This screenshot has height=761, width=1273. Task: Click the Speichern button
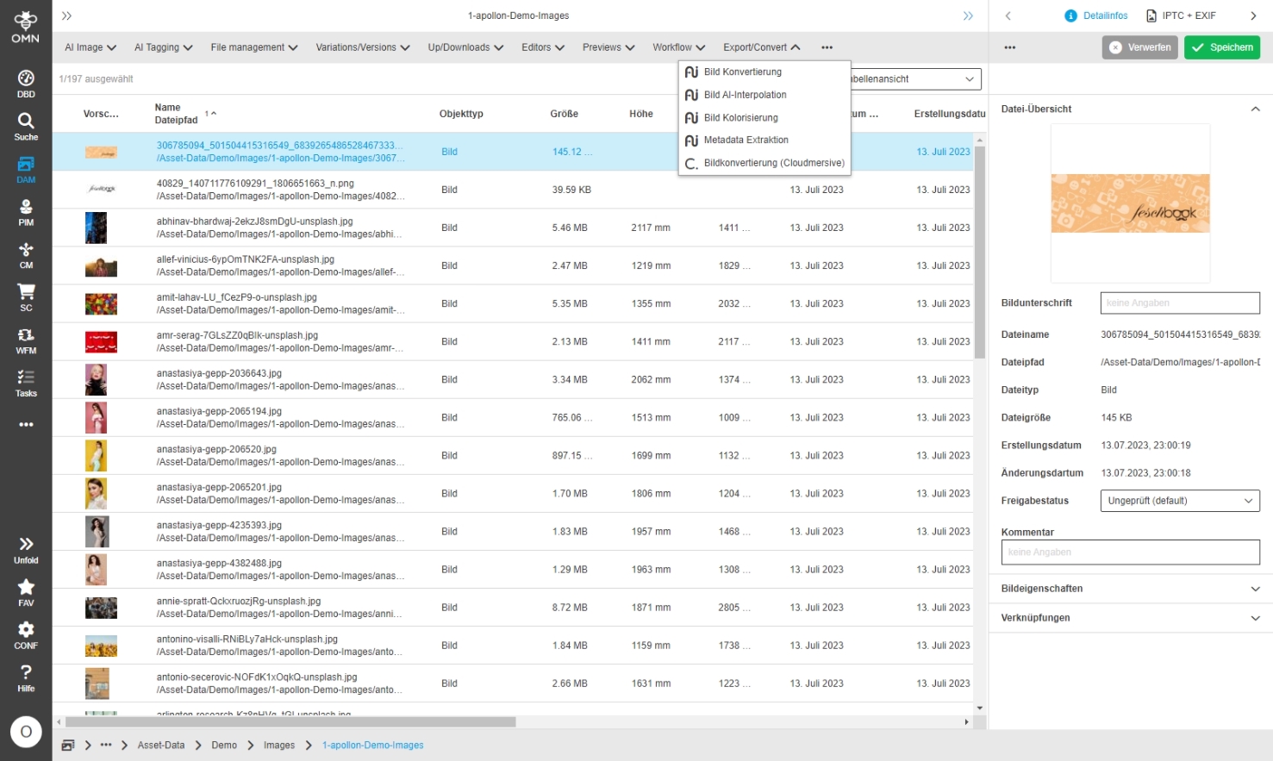tap(1222, 47)
